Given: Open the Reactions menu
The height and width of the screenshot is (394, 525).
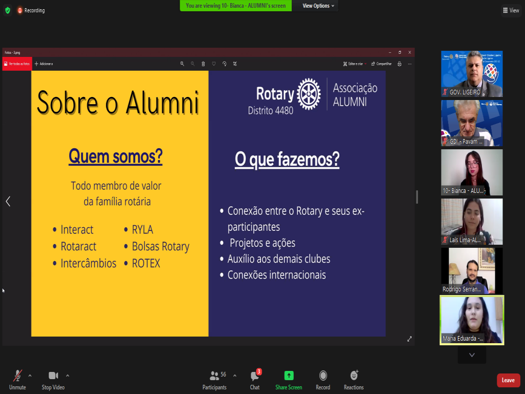Looking at the screenshot, I should point(354,376).
